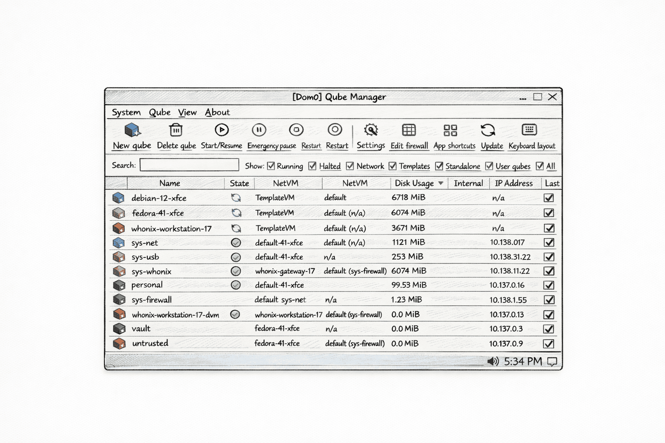Viewport: 665px width, 443px height.
Task: Open the Qube menu
Action: point(160,112)
